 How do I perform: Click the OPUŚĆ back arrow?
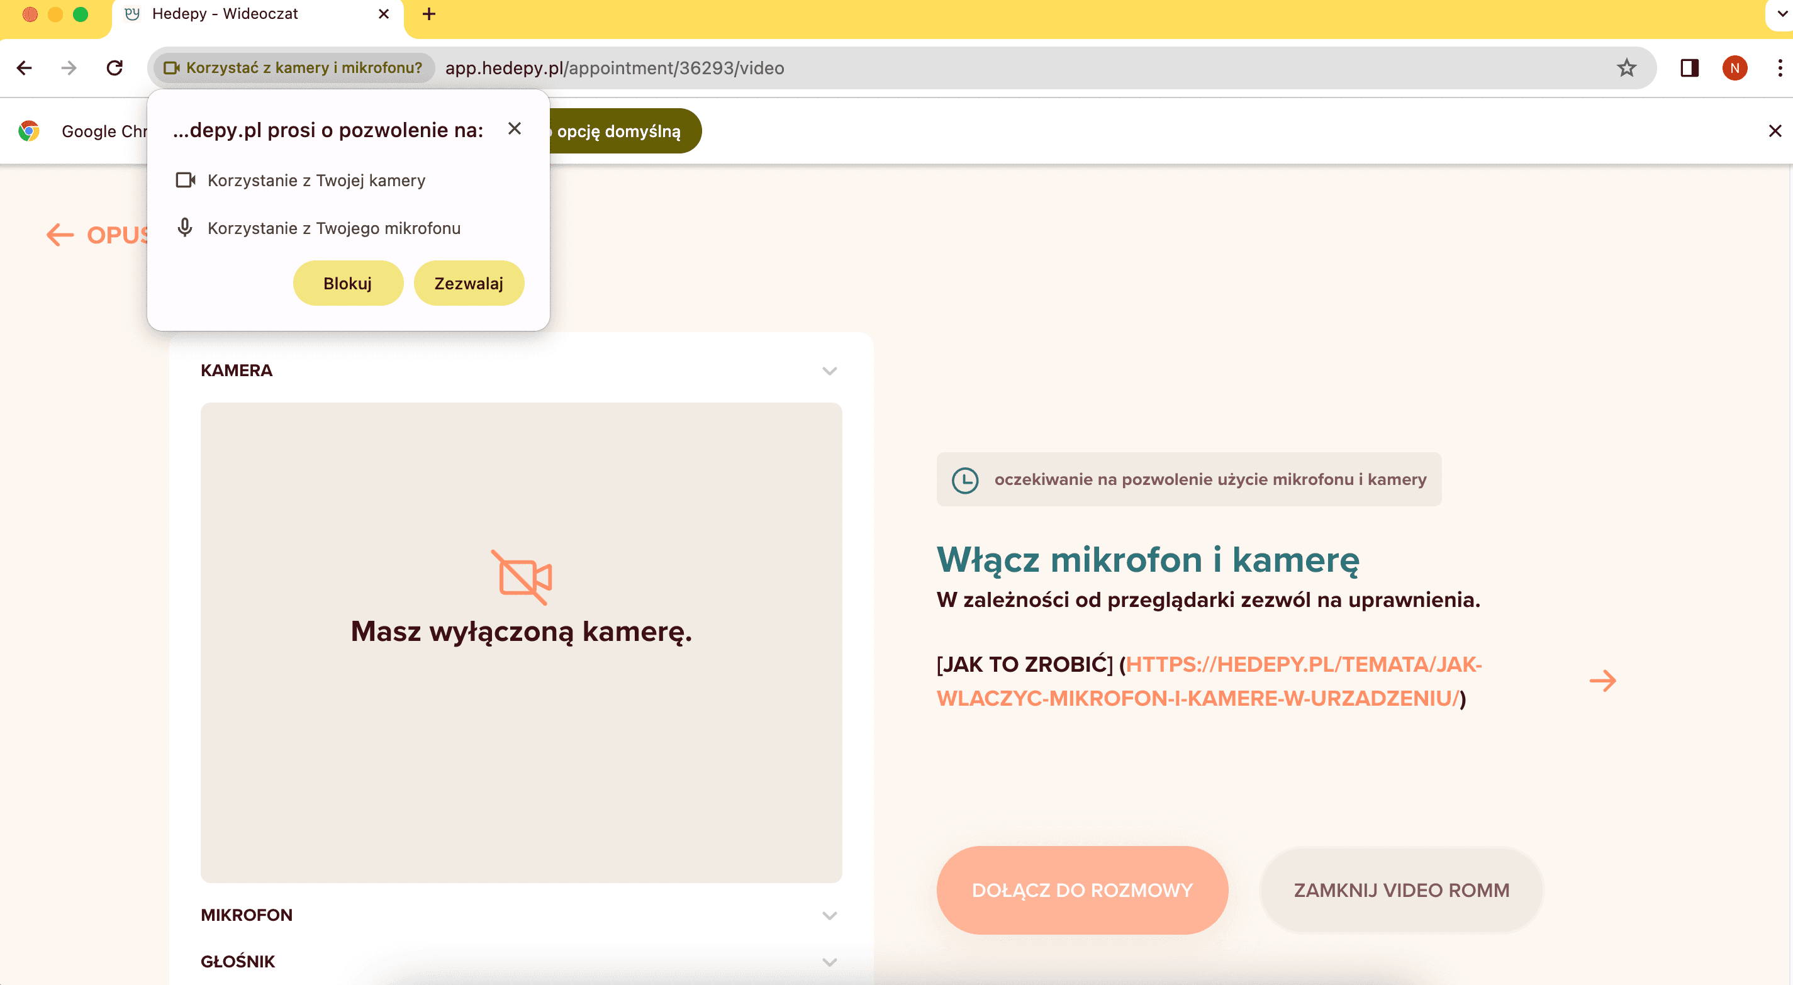coord(60,235)
